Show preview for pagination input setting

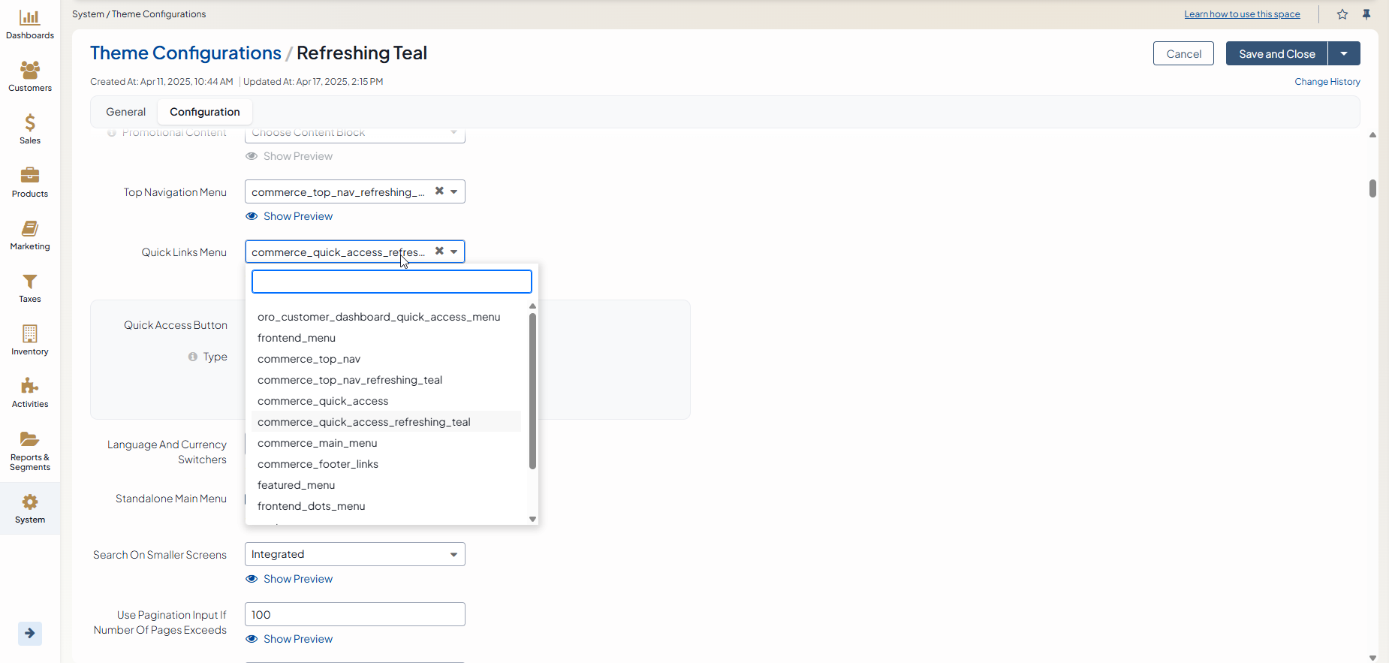point(297,639)
